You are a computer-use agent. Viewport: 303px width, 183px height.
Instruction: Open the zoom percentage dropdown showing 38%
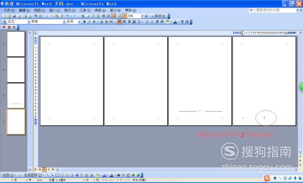coord(142,16)
